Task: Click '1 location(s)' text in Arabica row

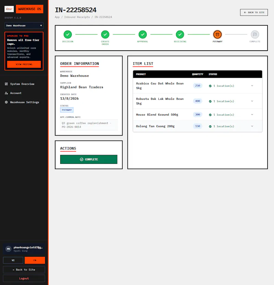Action: 224,86
